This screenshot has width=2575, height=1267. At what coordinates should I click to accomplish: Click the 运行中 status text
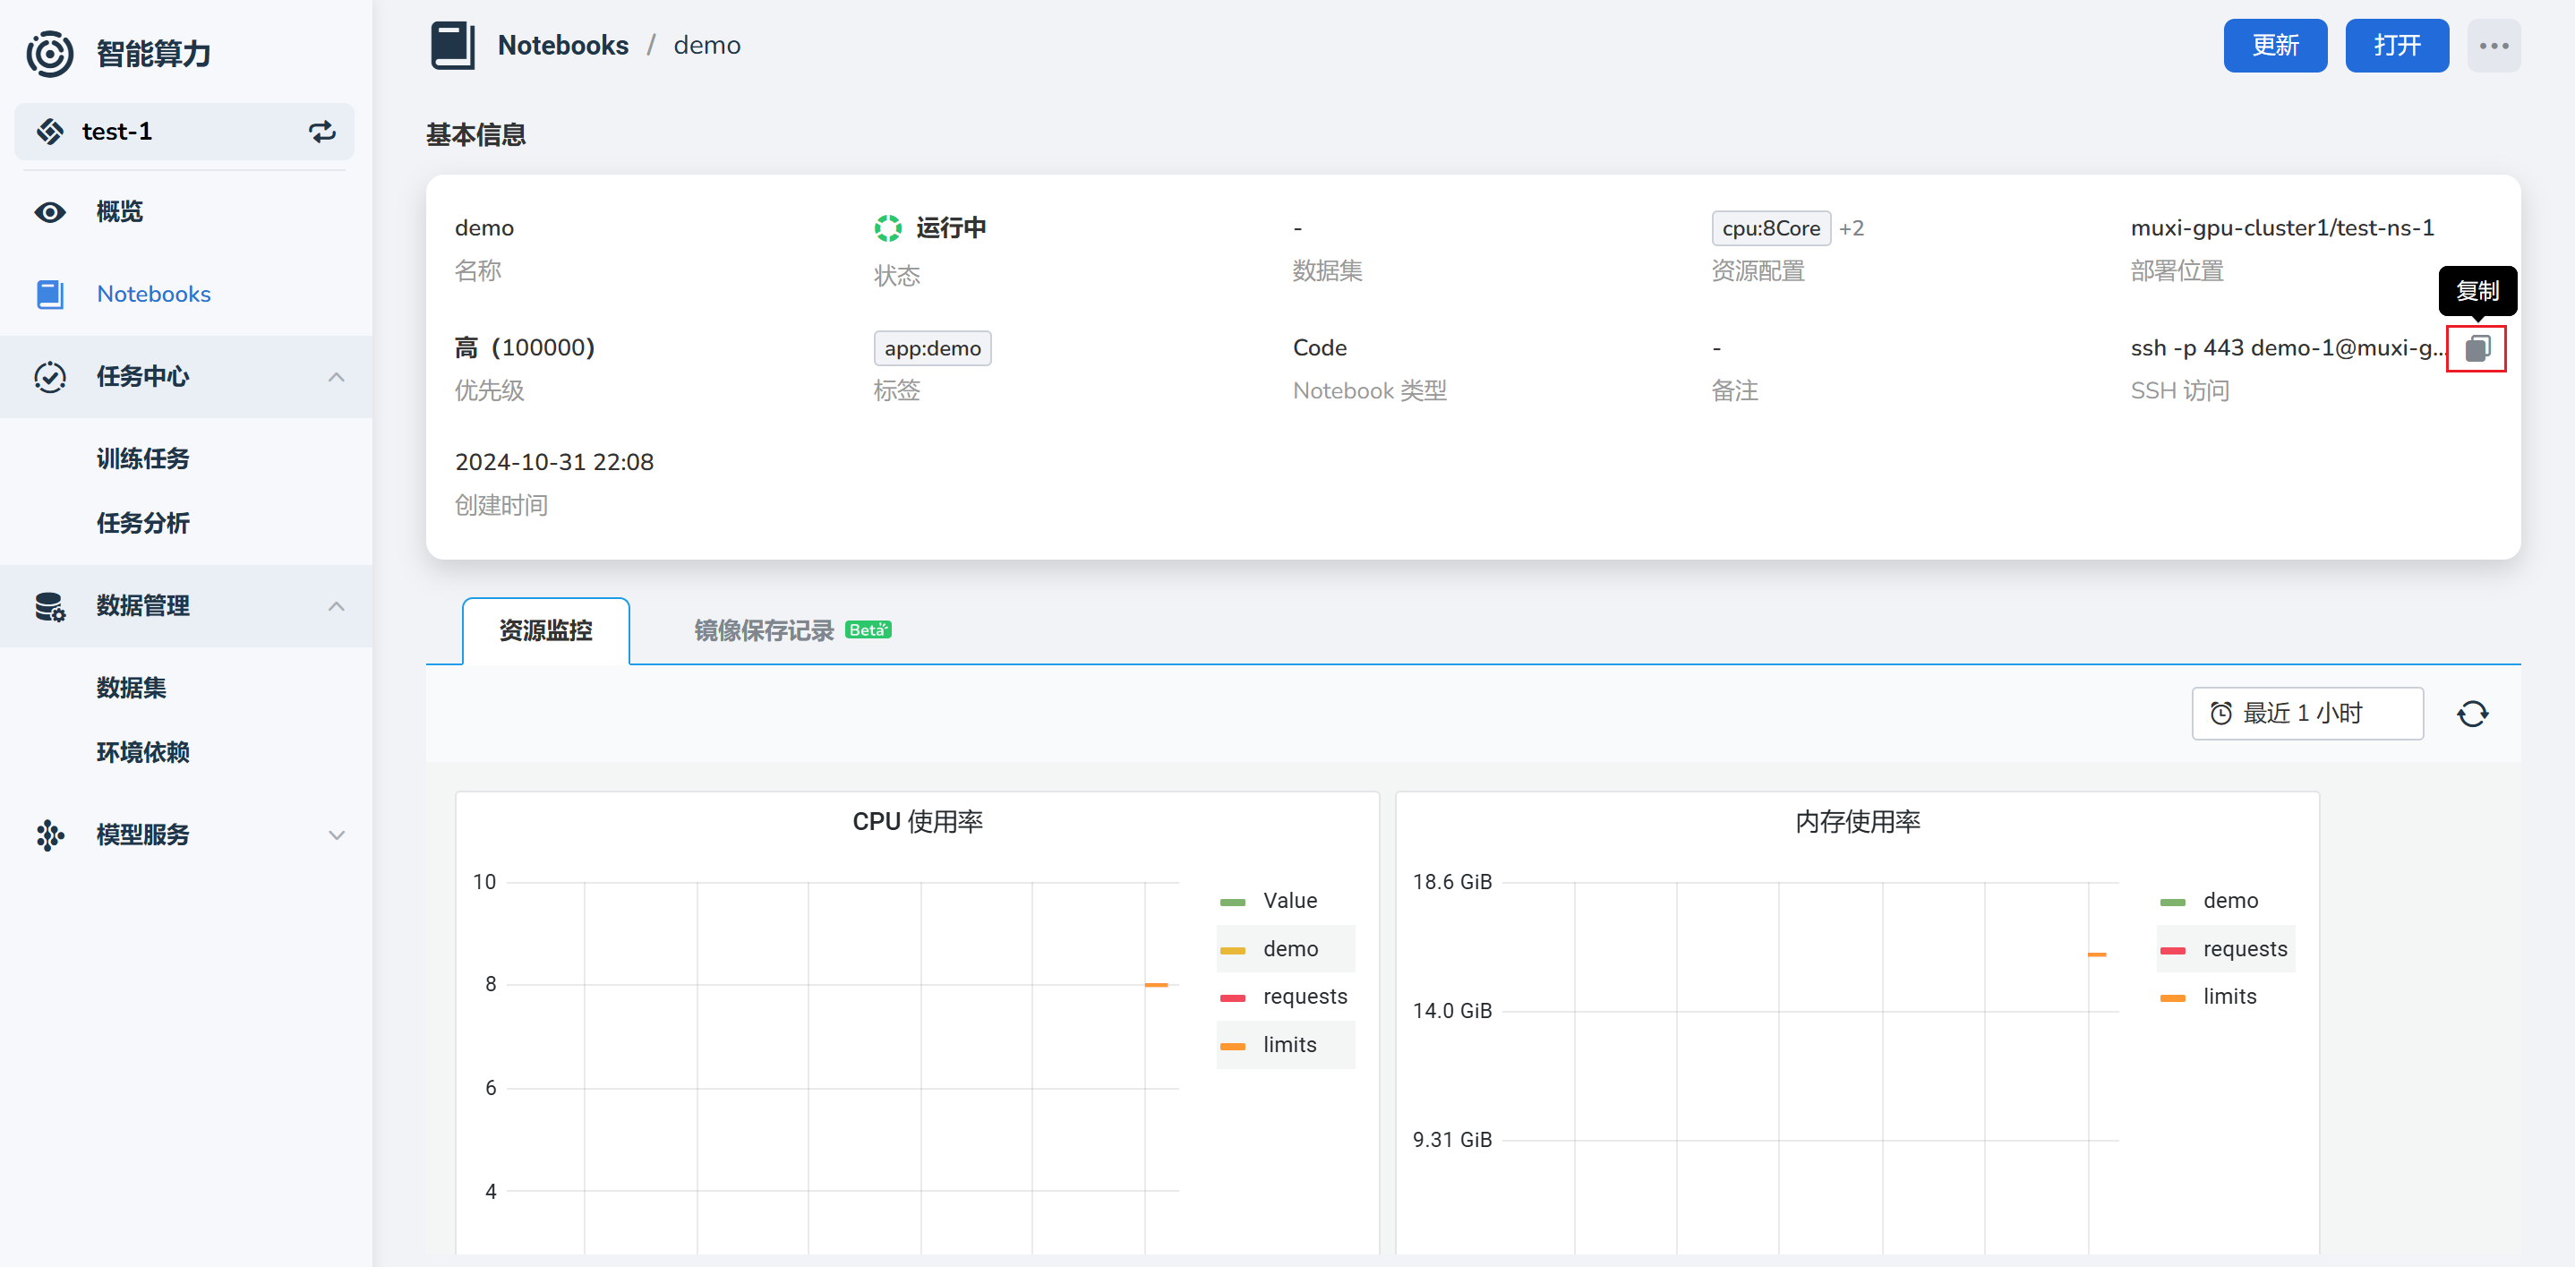pos(951,229)
